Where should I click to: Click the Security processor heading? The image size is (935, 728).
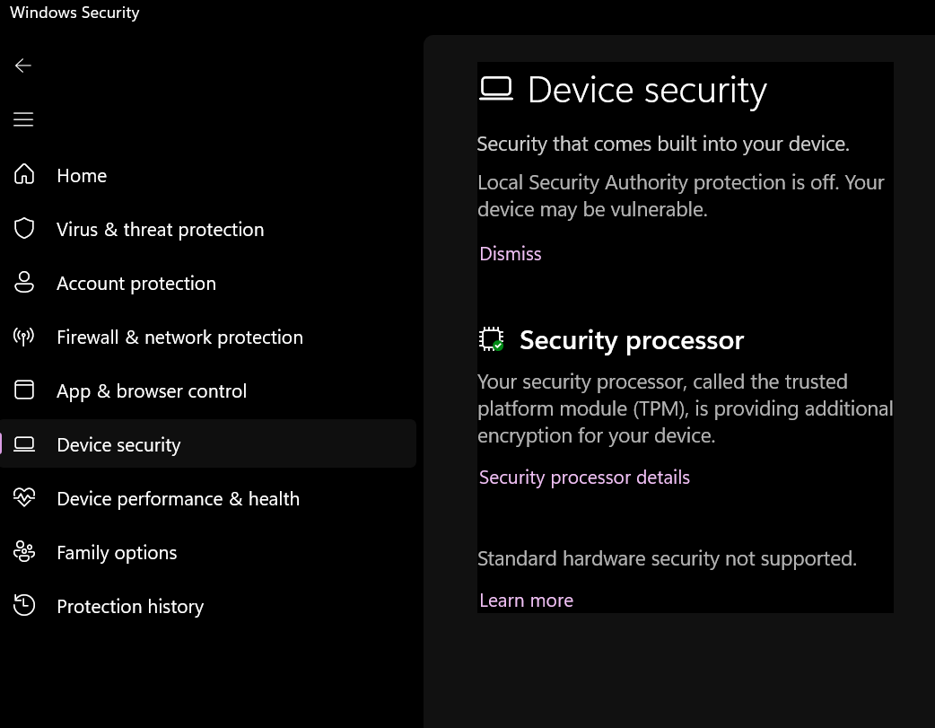tap(632, 340)
